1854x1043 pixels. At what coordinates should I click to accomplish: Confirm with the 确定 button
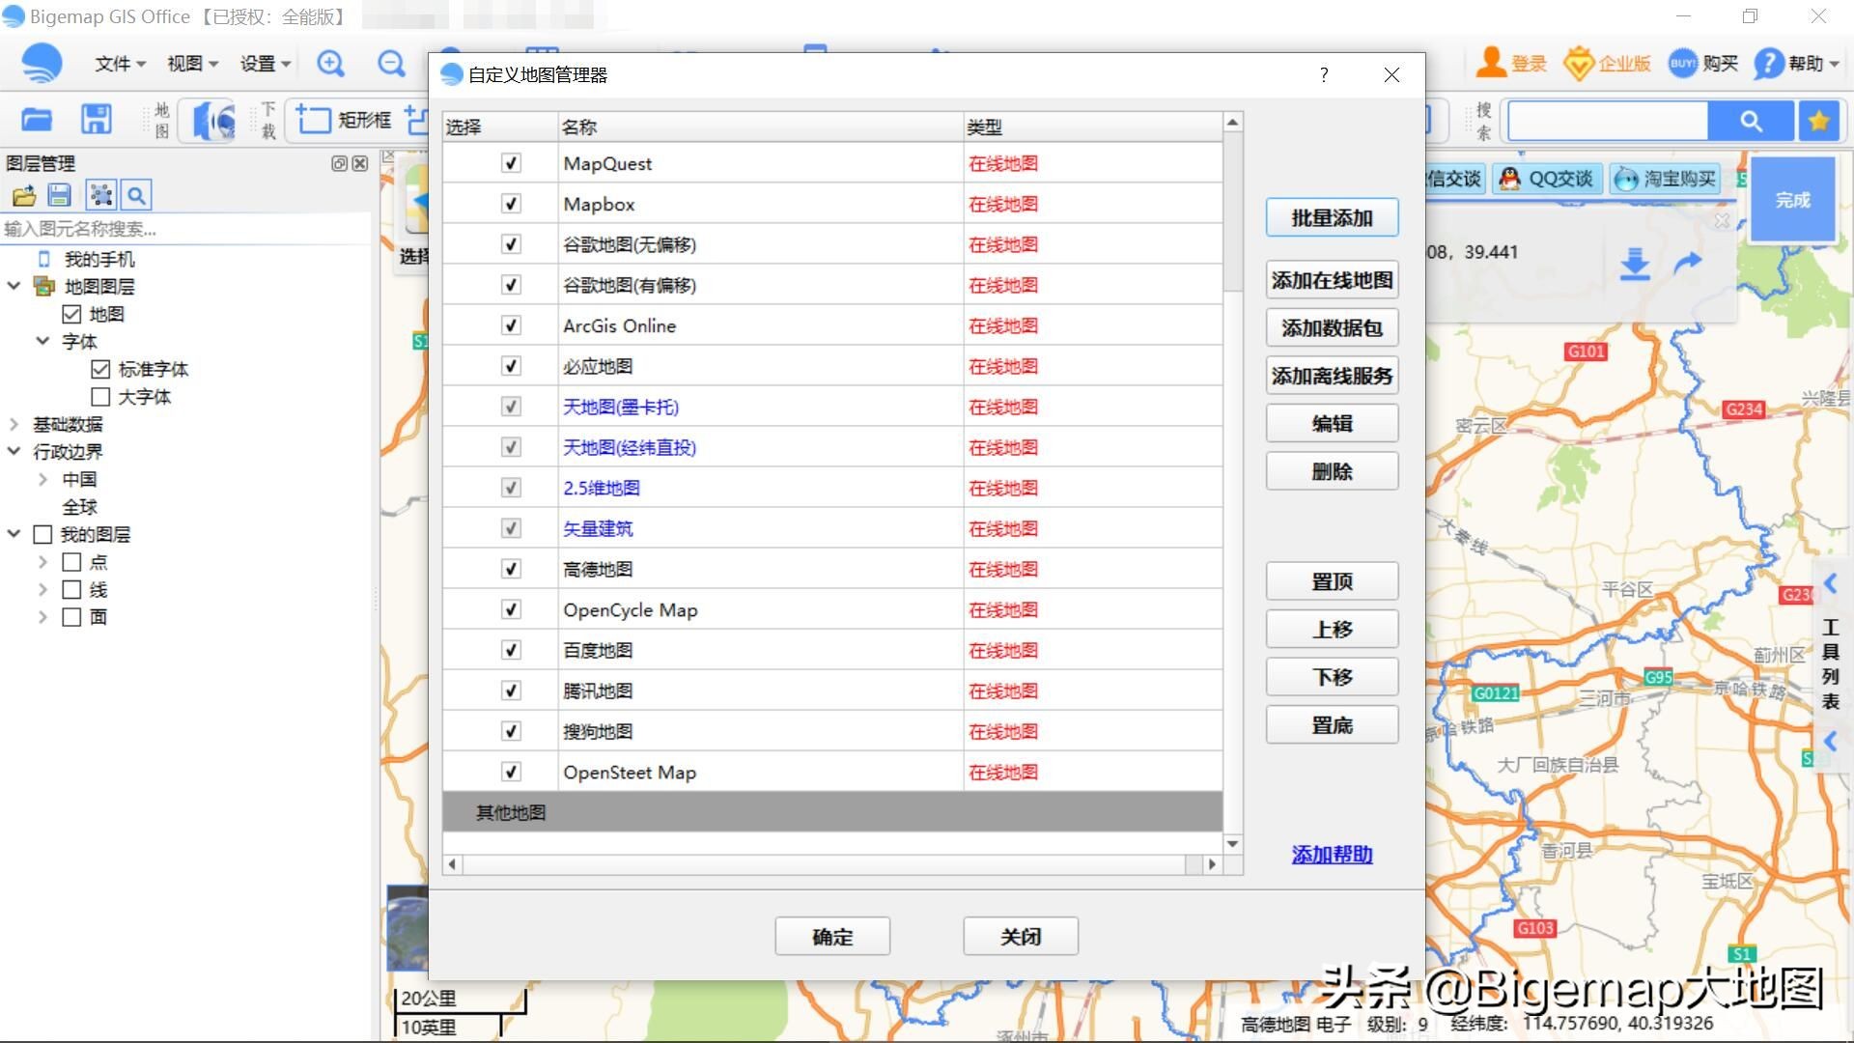(831, 935)
